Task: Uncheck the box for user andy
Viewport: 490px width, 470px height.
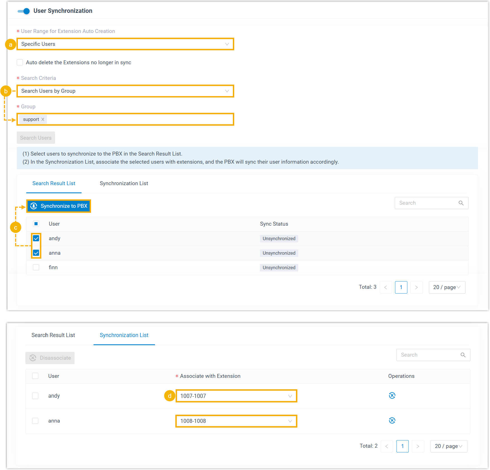Action: click(x=36, y=238)
